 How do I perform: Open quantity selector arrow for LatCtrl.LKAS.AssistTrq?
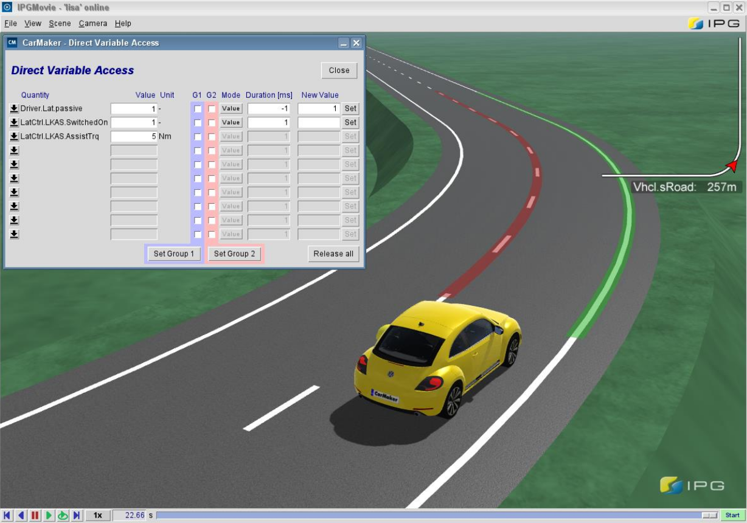[14, 137]
